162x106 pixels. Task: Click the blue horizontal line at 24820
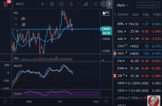tap(56, 29)
